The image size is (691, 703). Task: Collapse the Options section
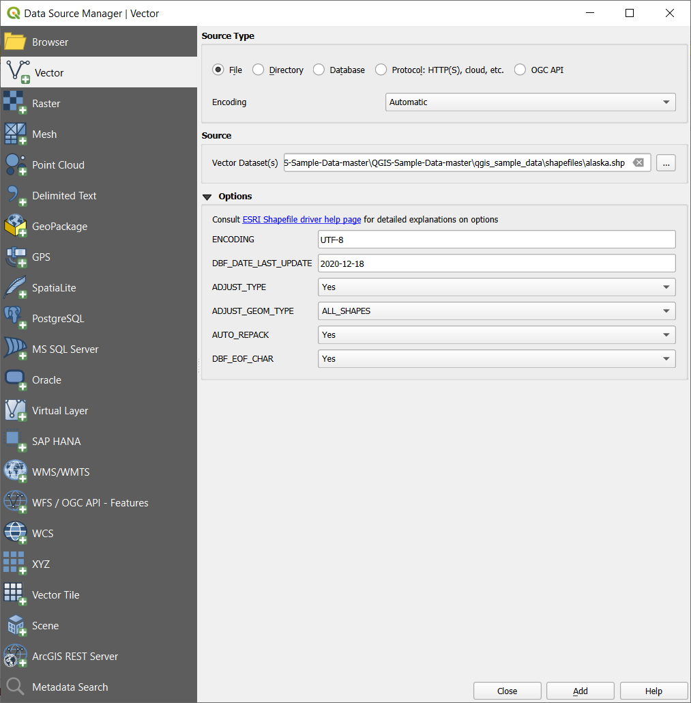tap(207, 196)
